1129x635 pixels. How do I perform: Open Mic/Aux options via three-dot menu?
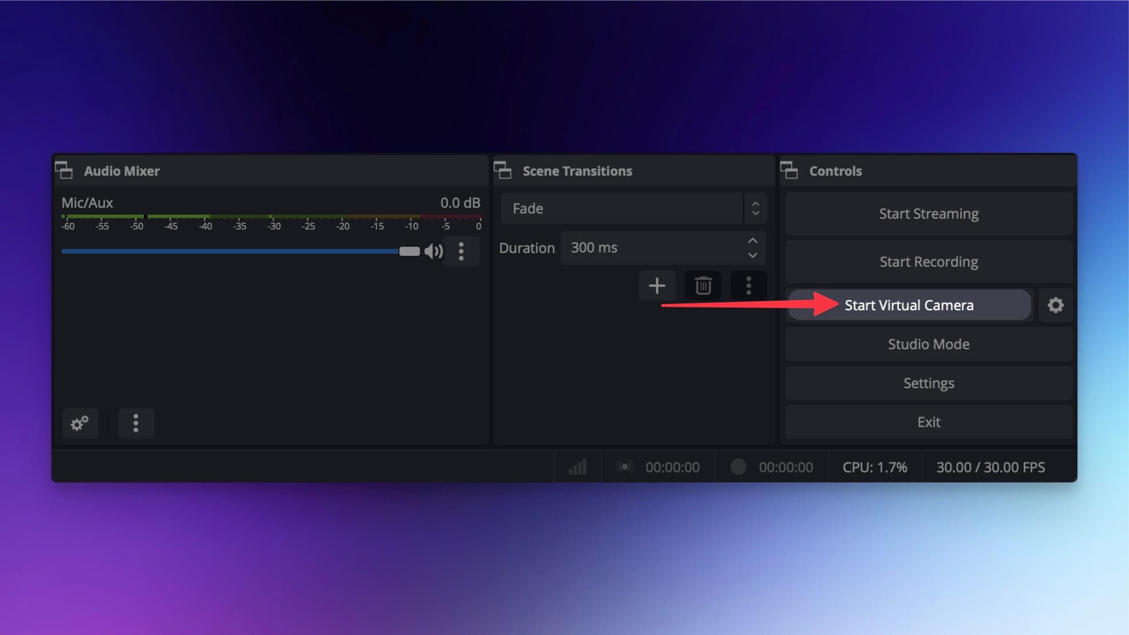(461, 251)
